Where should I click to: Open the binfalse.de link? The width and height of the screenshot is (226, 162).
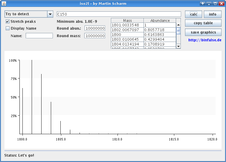[205, 40]
